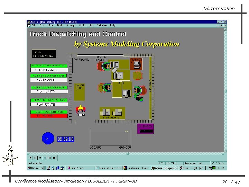Click the Arena icon in the title bar

tap(29, 22)
